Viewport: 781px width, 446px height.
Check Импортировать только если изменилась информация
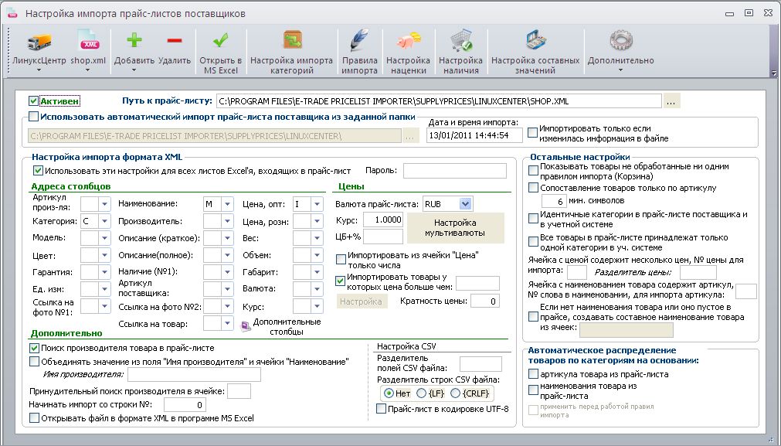[532, 132]
